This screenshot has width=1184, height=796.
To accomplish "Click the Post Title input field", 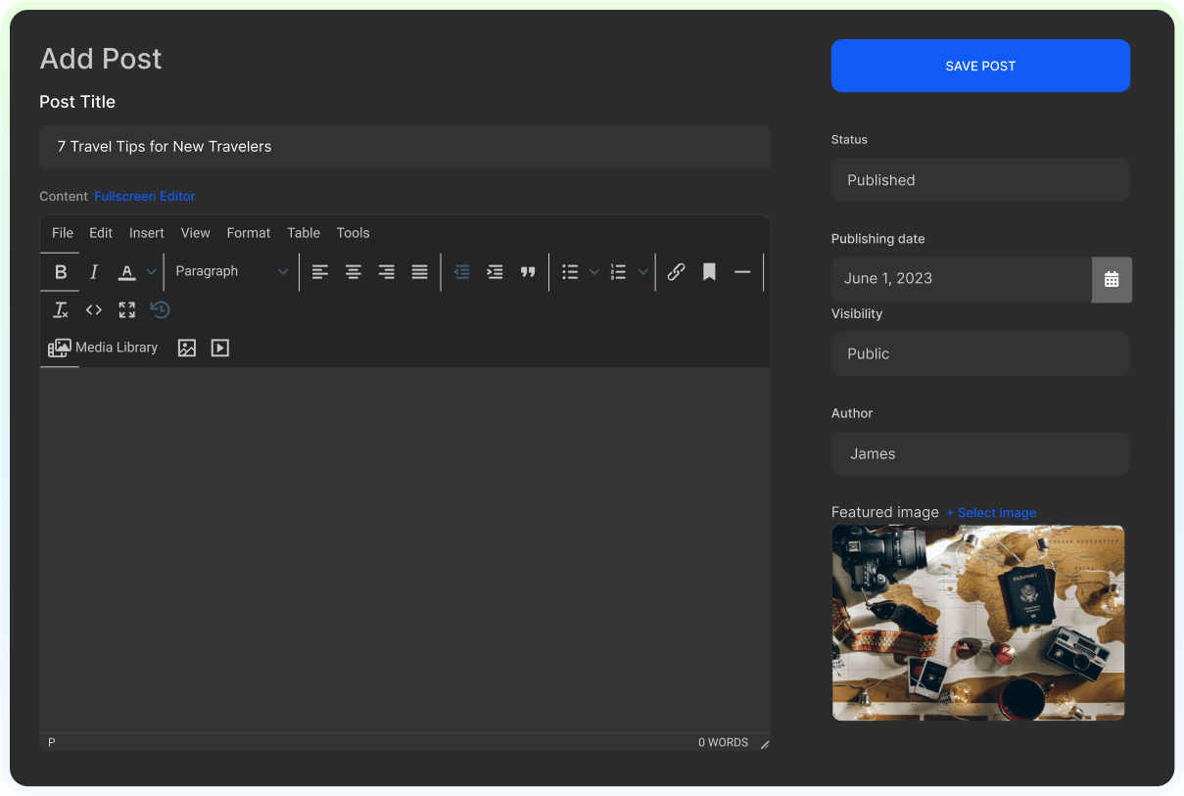I will click(x=404, y=147).
